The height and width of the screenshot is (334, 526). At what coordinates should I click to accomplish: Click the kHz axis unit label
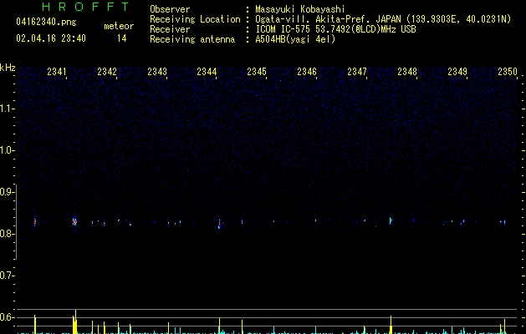coord(8,68)
